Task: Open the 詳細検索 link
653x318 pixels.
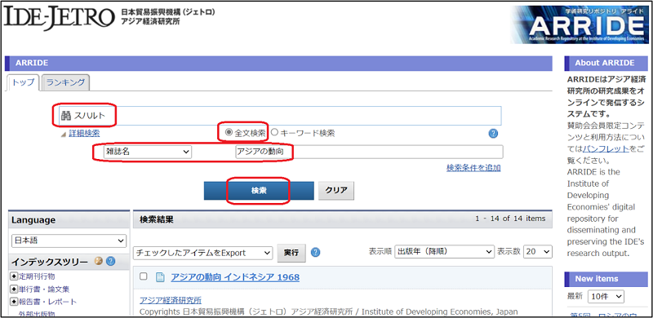Action: tap(84, 133)
